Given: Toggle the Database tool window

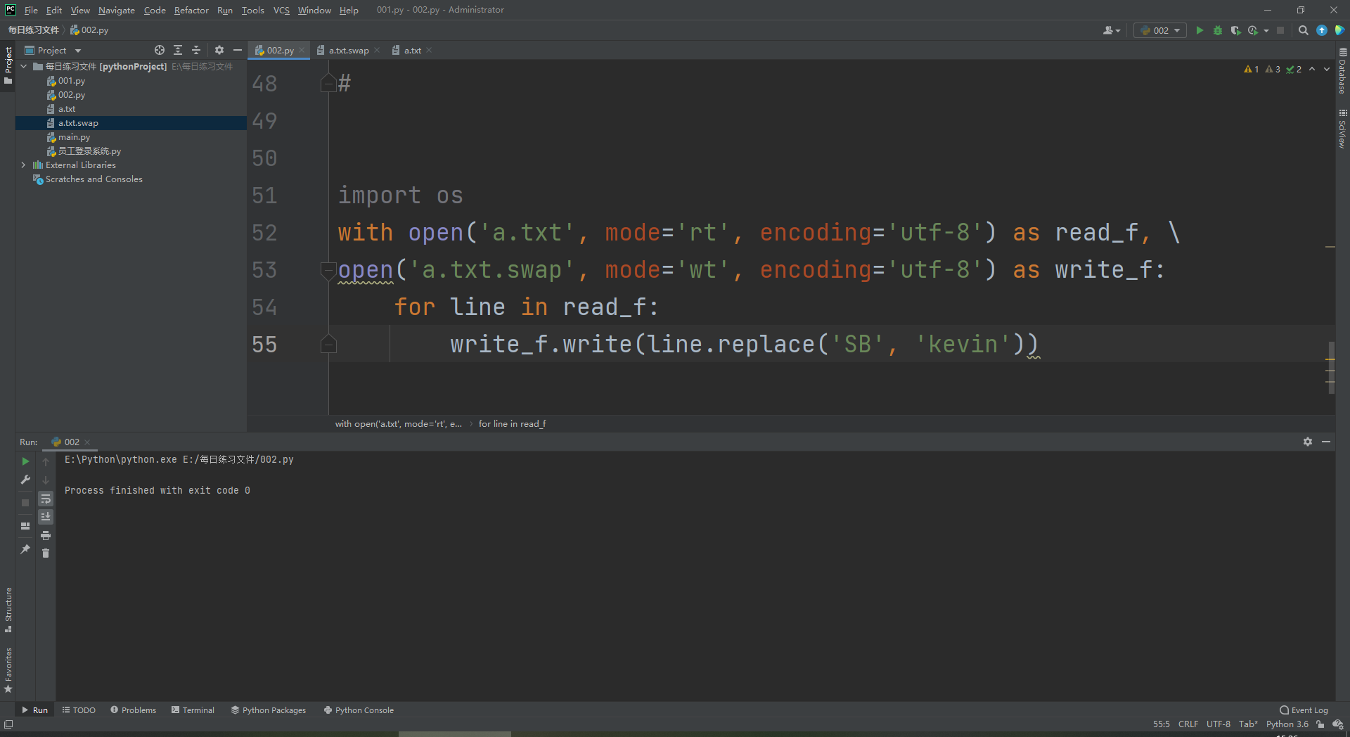Looking at the screenshot, I should click(x=1342, y=71).
